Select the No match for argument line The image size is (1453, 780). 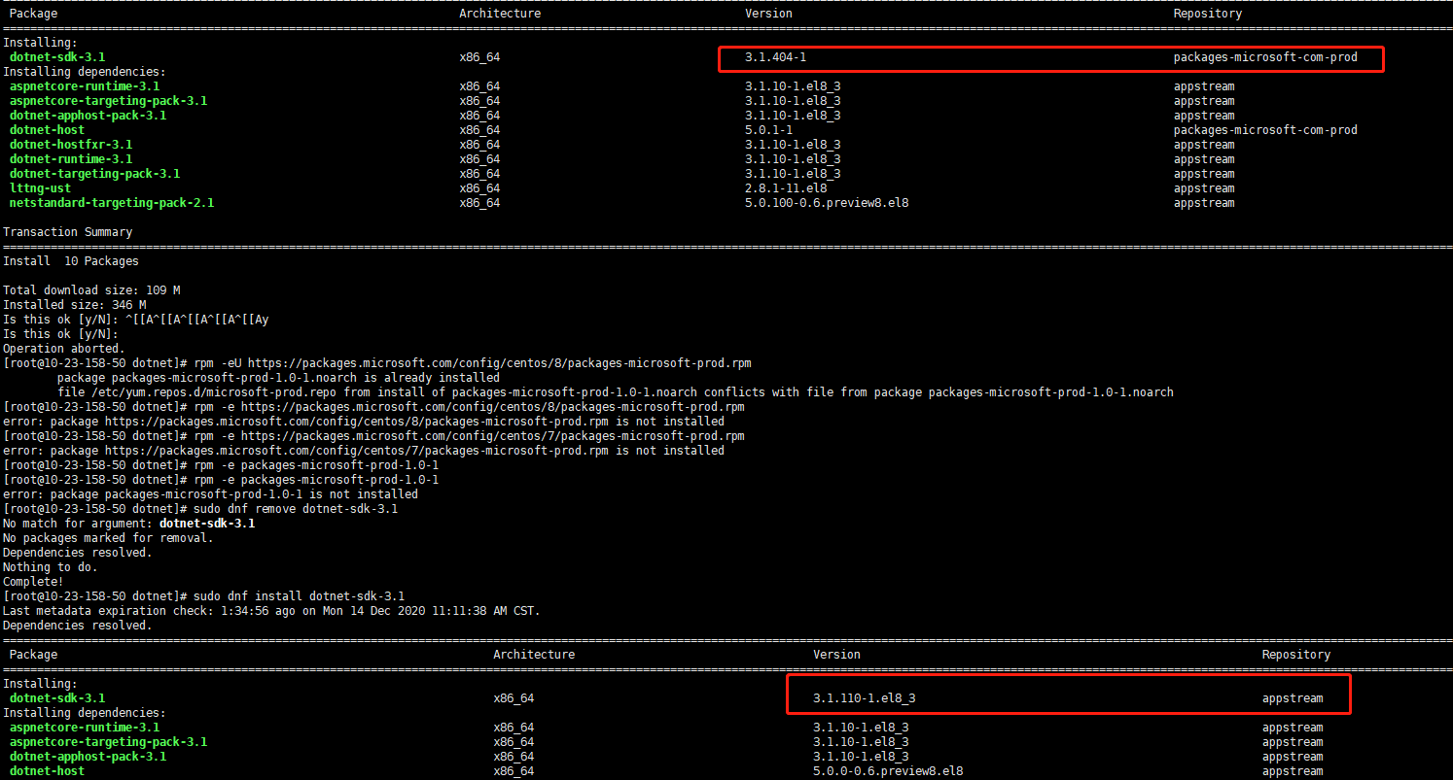[129, 524]
